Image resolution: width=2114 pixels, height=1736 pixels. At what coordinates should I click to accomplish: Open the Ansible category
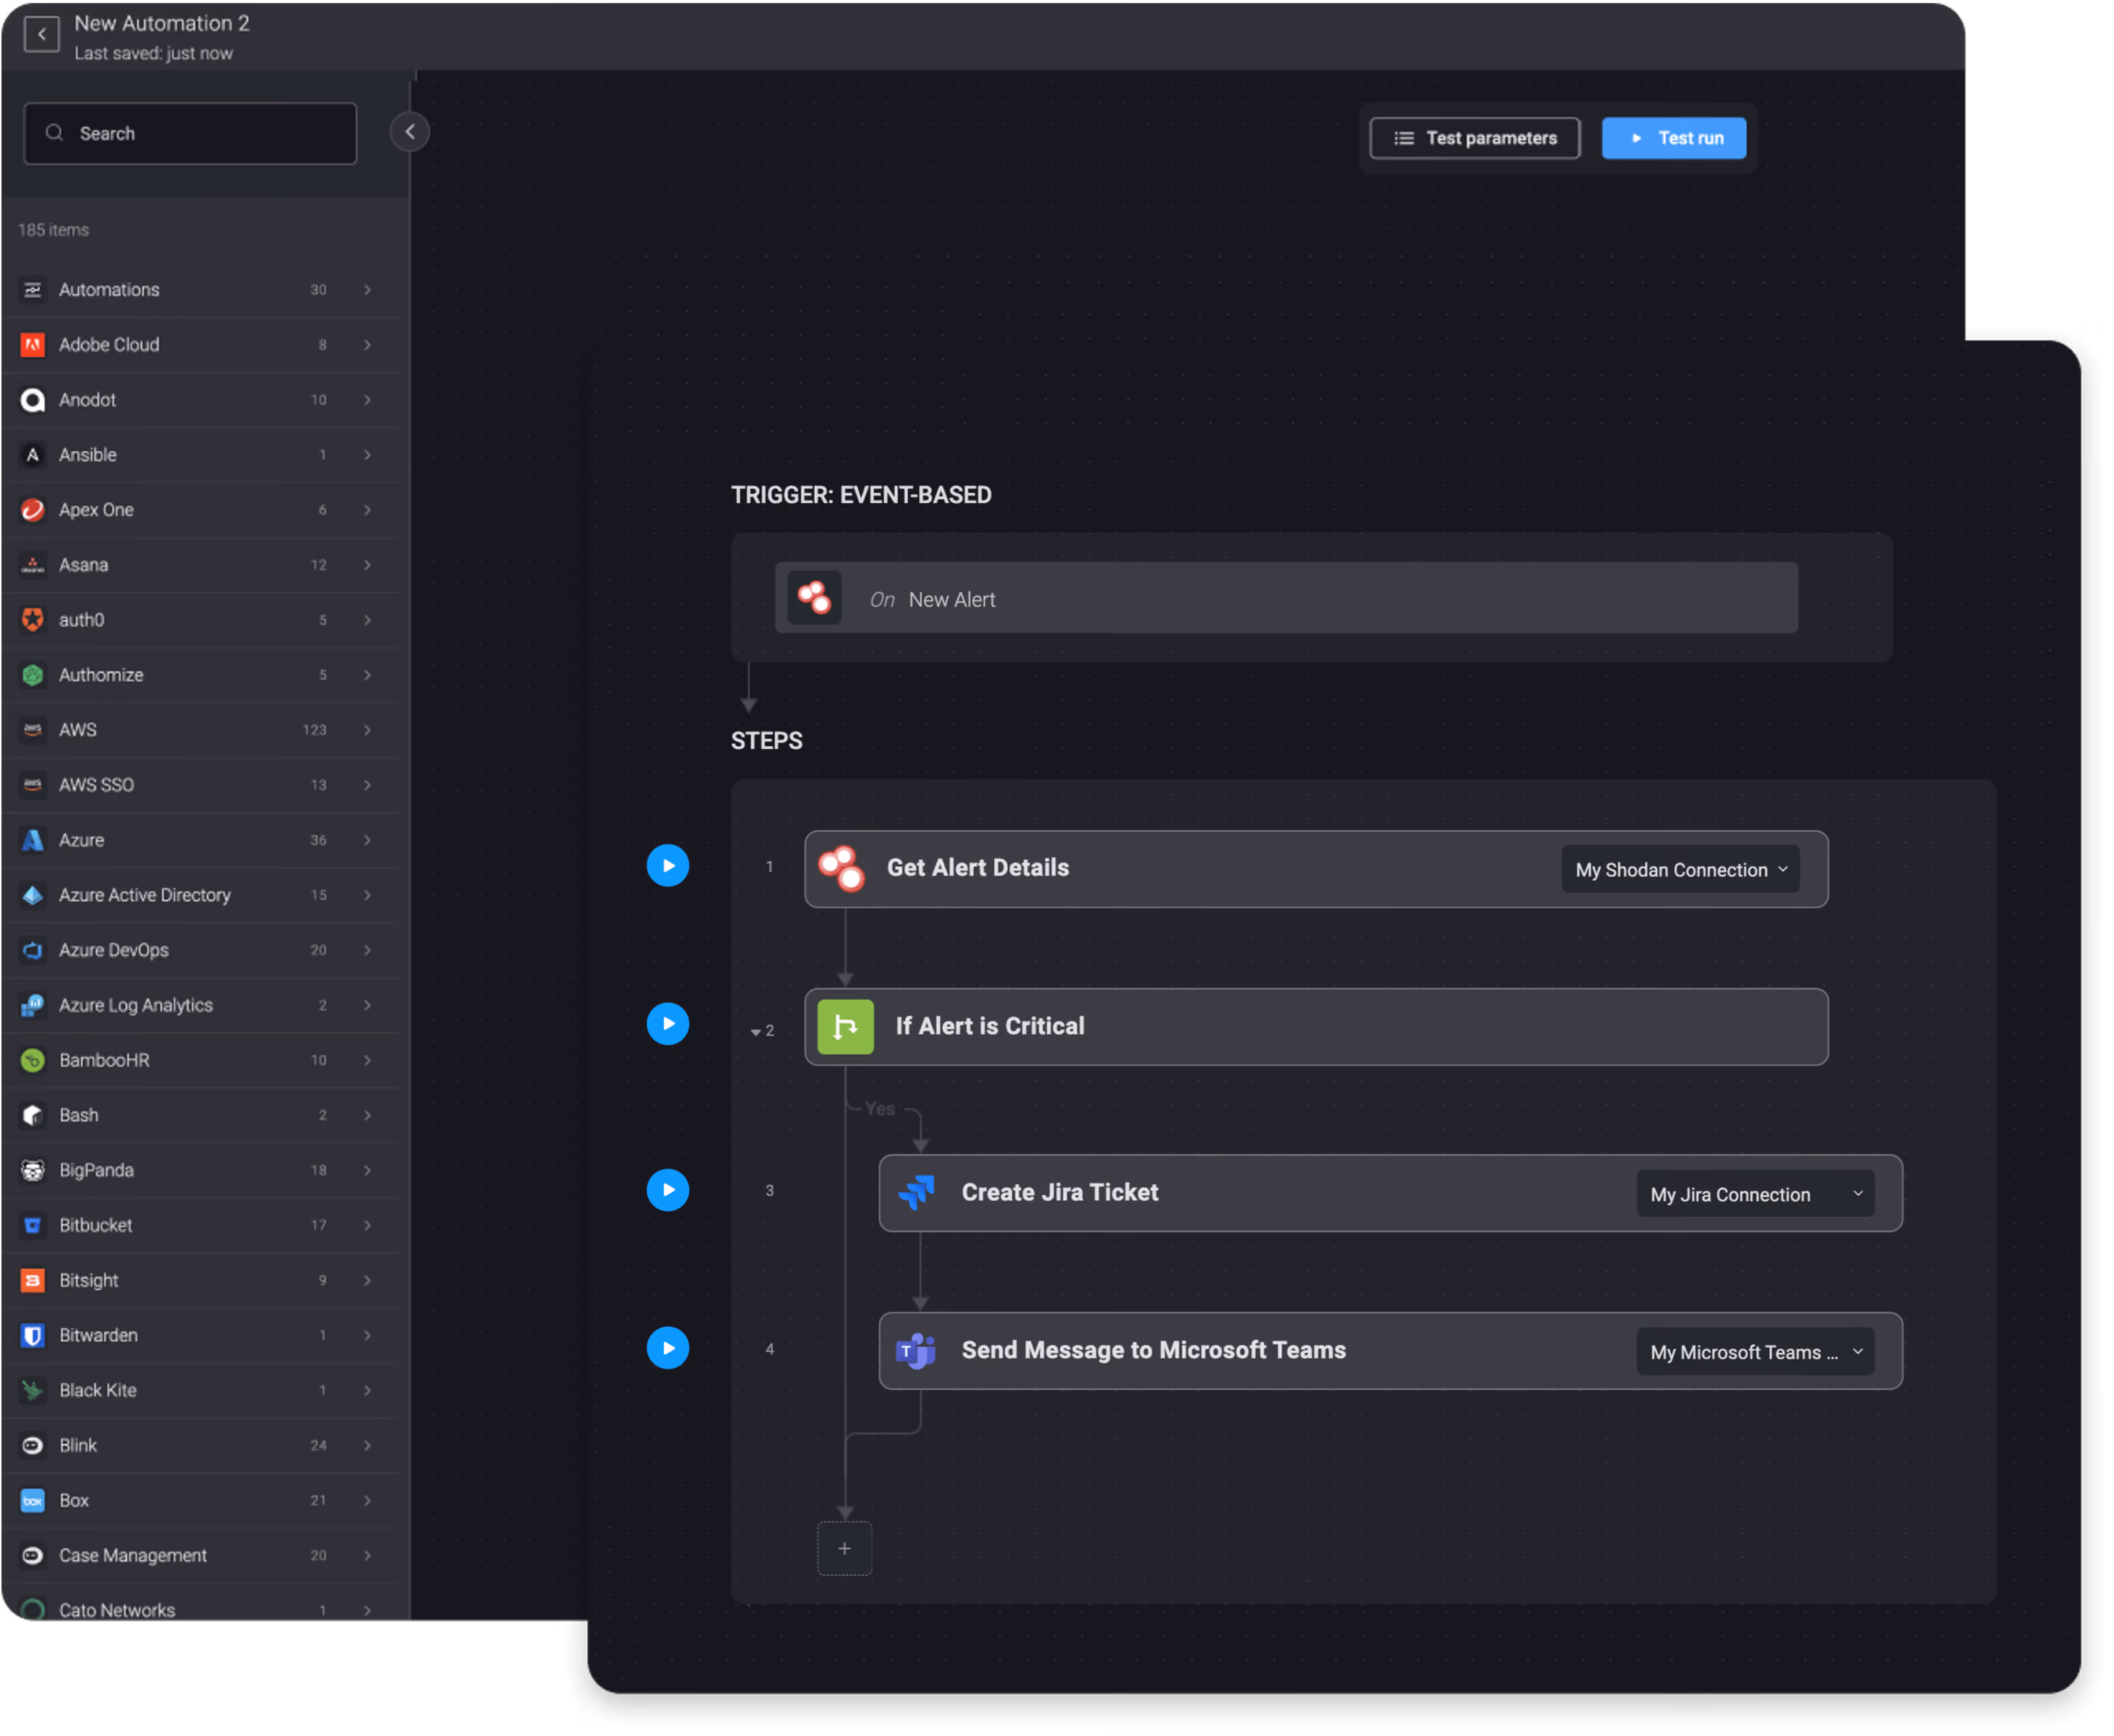click(x=200, y=455)
